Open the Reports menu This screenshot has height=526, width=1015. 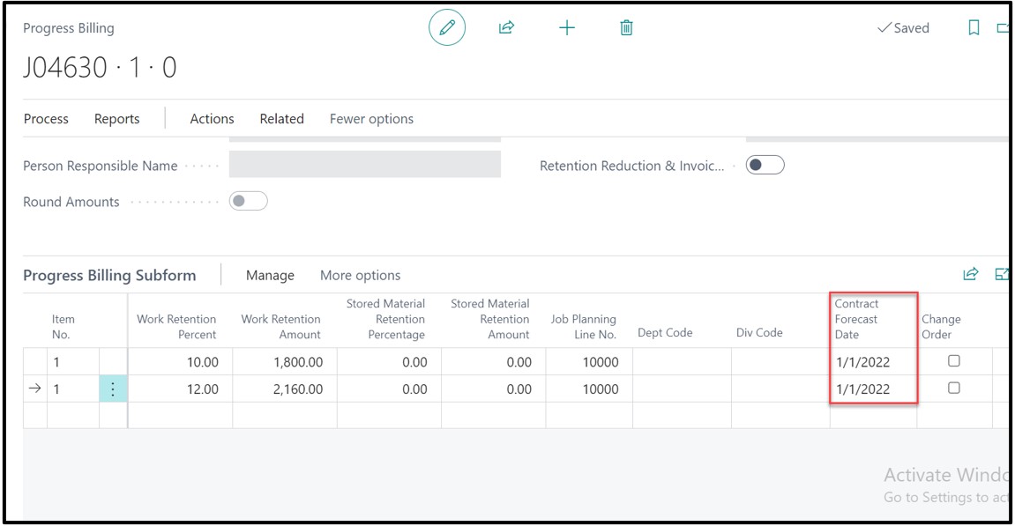point(116,119)
